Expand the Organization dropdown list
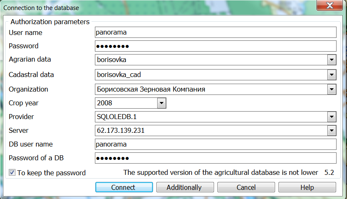 (332, 89)
